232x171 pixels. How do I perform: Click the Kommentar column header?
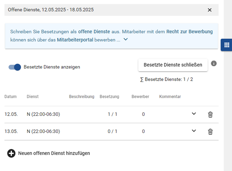coord(170,97)
